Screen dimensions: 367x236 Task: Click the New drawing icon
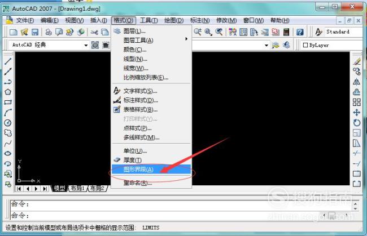14,32
